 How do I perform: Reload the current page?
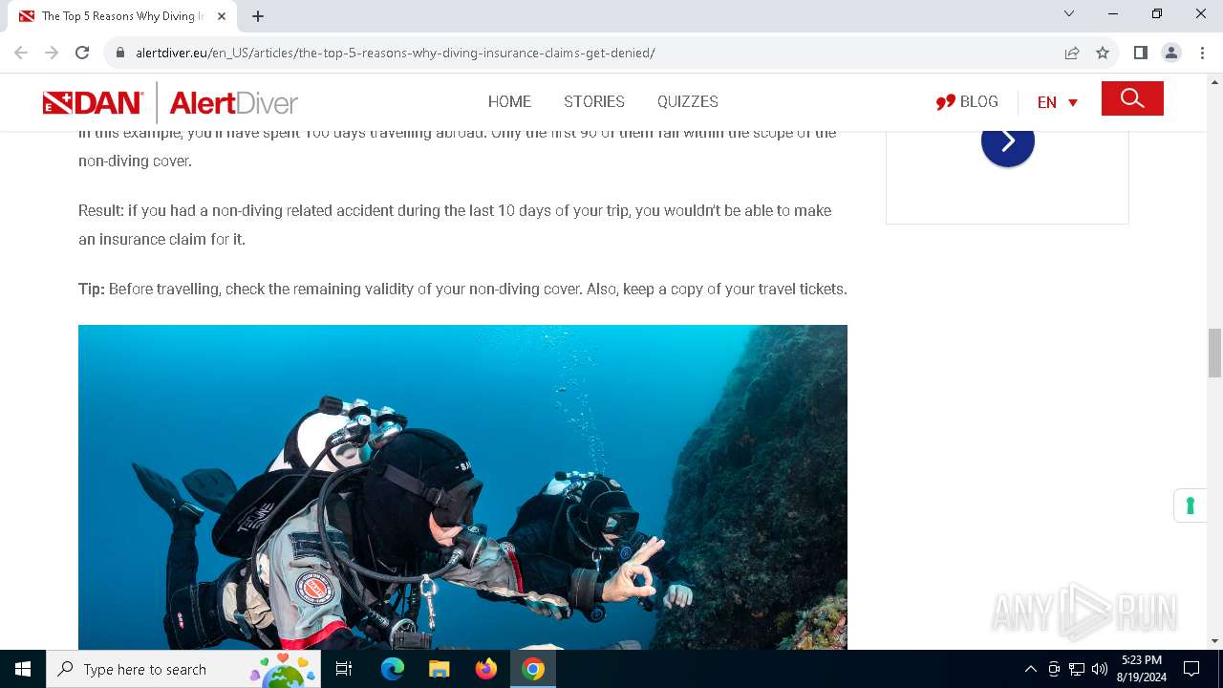point(82,53)
